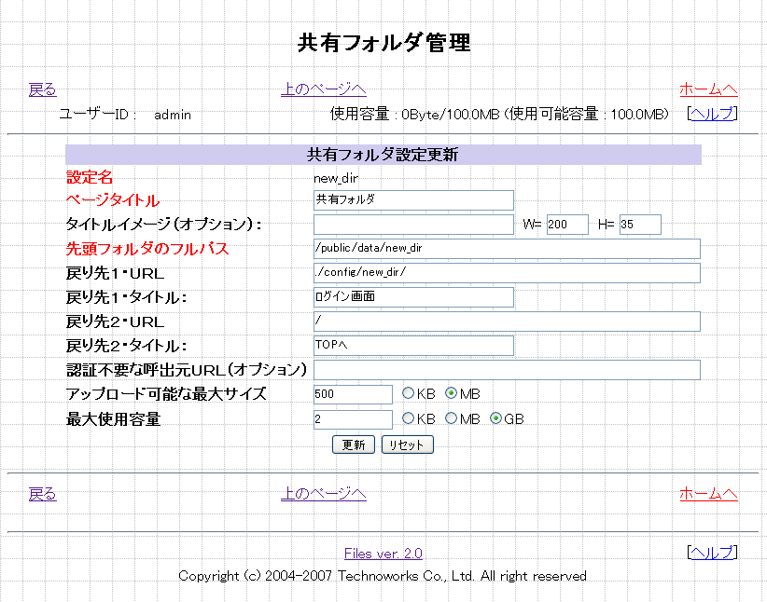Open ヘルプ link beside the usage capacity
Image resolution: width=767 pixels, height=602 pixels.
711,114
